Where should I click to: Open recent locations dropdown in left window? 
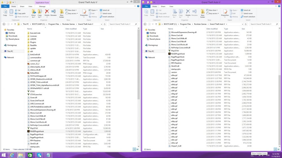[12, 24]
